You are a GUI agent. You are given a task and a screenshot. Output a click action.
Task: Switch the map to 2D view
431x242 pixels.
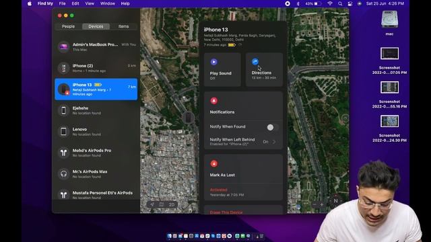(x=172, y=204)
